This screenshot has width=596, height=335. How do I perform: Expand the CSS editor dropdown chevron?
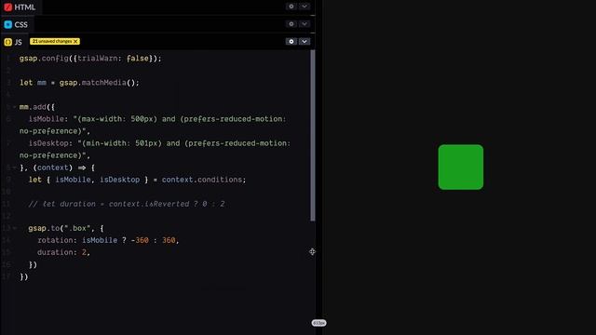pyautogui.click(x=305, y=24)
